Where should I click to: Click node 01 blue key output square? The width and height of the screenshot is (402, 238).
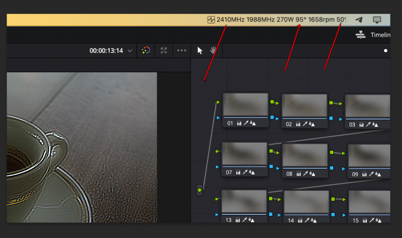pos(272,117)
